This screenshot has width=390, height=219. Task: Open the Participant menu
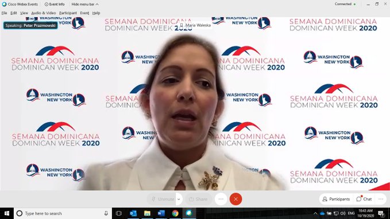click(68, 13)
